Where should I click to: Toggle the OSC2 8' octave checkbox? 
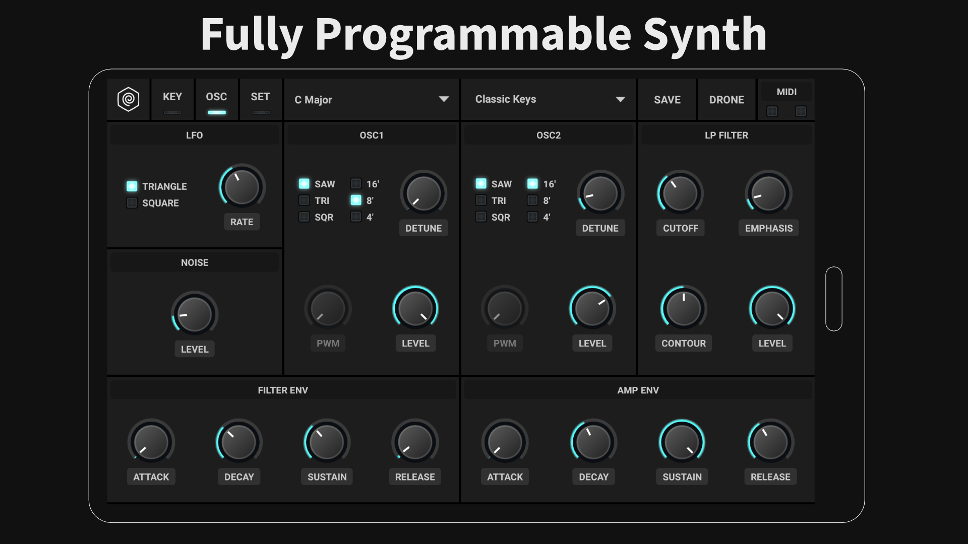tap(532, 200)
